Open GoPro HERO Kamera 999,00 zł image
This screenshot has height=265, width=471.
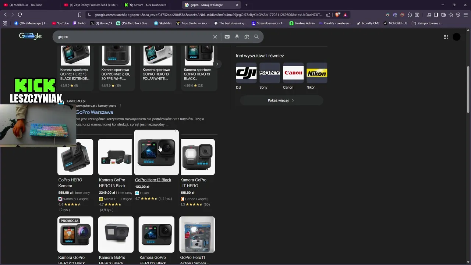click(75, 157)
